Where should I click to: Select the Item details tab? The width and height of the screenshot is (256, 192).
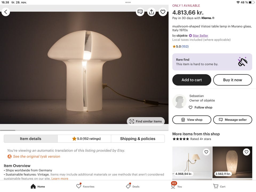tap(31, 139)
